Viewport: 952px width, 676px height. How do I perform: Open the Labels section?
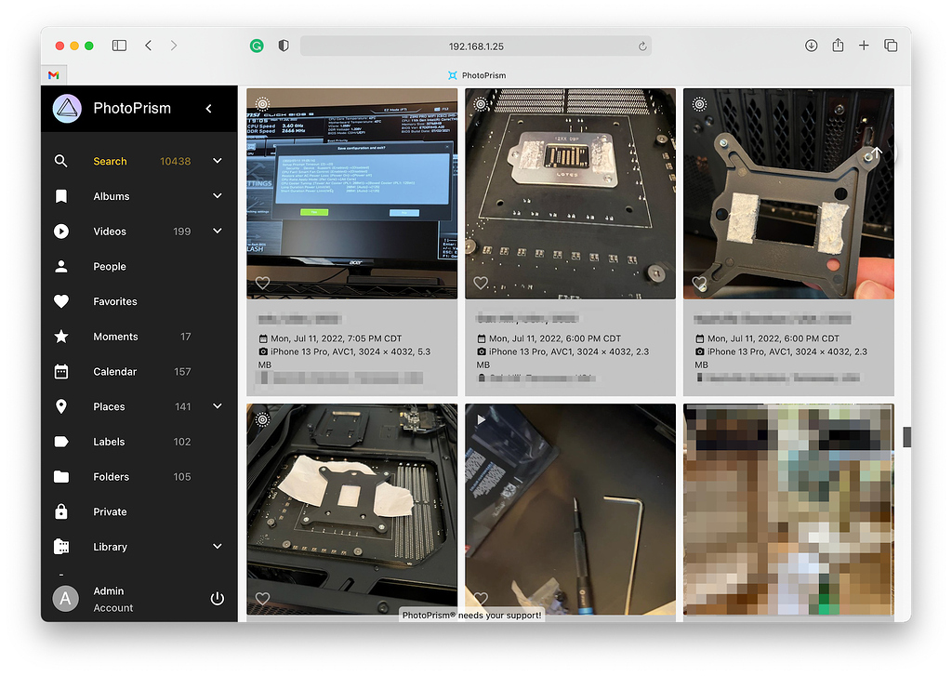[x=109, y=441]
